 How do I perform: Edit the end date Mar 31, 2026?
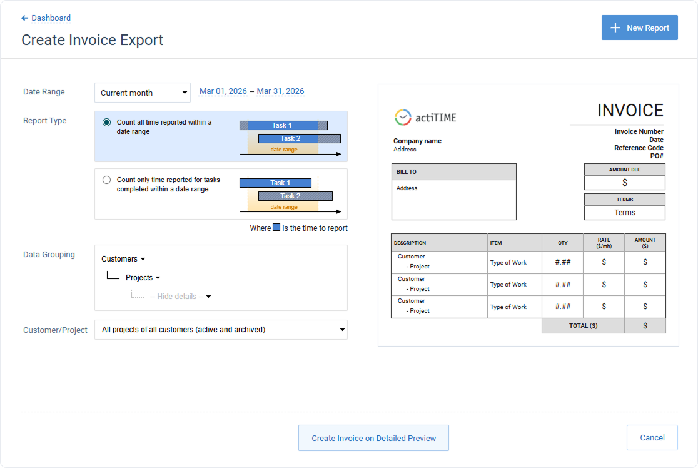(280, 91)
